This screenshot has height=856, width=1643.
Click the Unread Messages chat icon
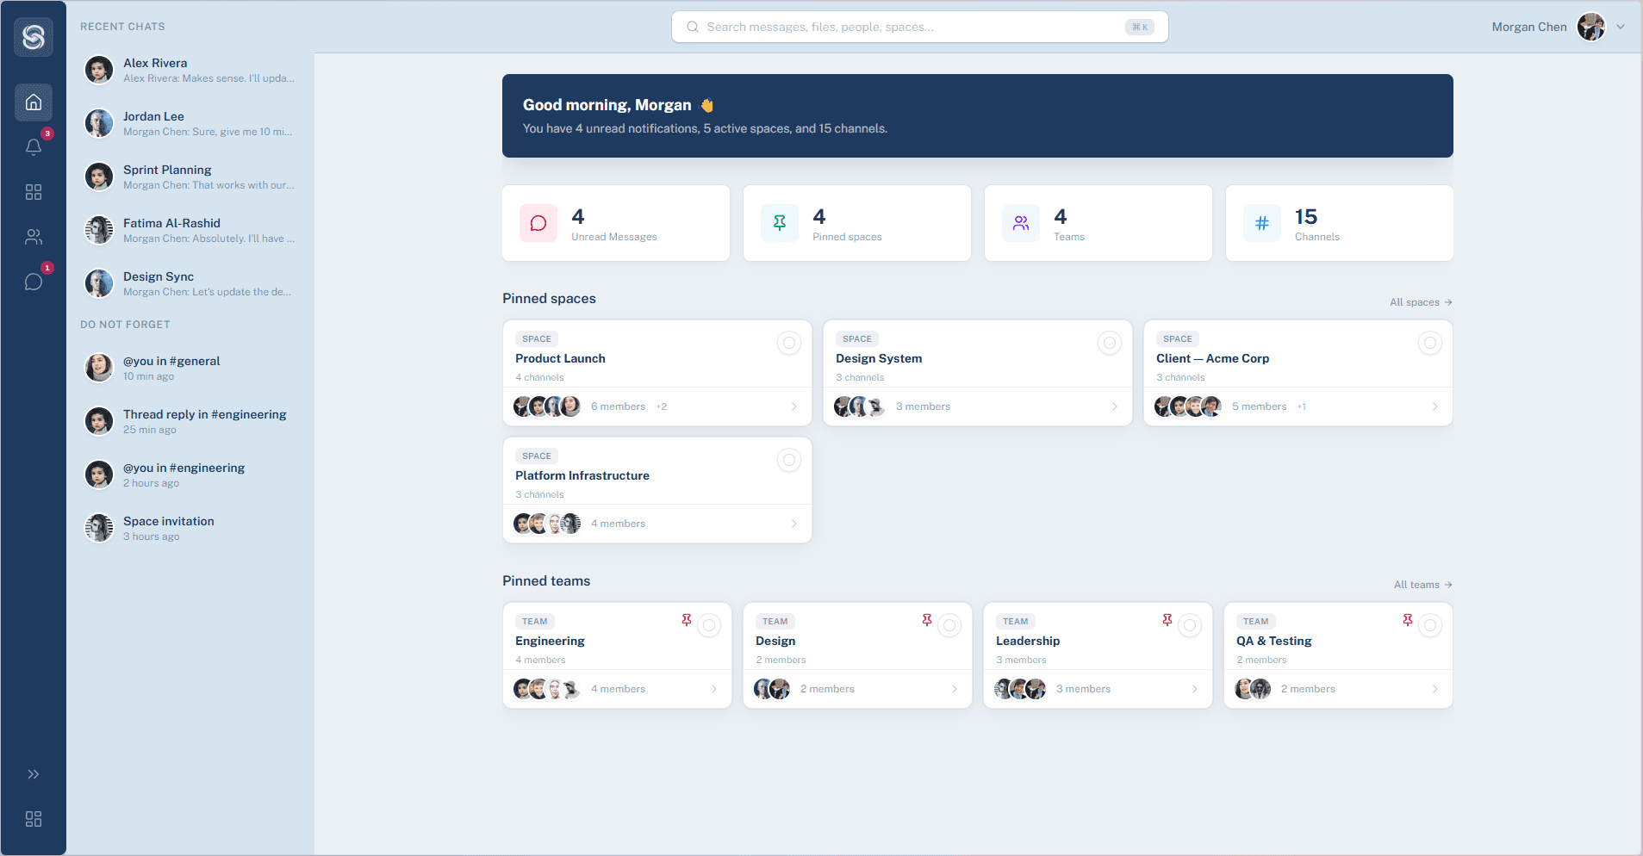(538, 223)
